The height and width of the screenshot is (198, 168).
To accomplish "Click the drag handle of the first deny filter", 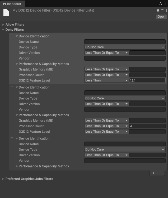I will click(x=12, y=36).
